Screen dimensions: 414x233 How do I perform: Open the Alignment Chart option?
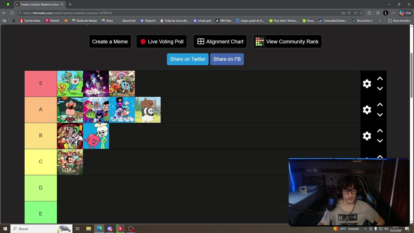tap(220, 41)
